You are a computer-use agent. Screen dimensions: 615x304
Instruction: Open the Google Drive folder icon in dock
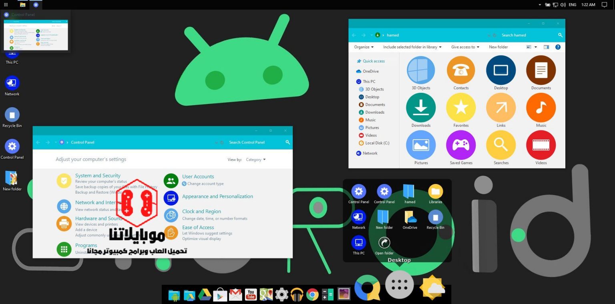tap(189, 295)
